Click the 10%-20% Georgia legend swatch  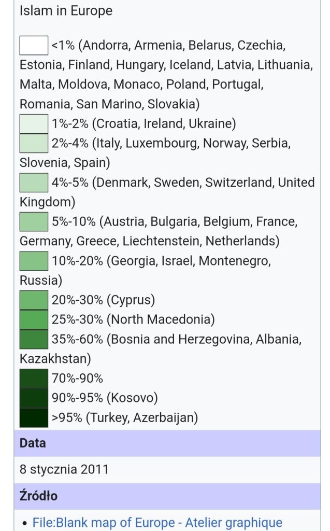coord(34,261)
